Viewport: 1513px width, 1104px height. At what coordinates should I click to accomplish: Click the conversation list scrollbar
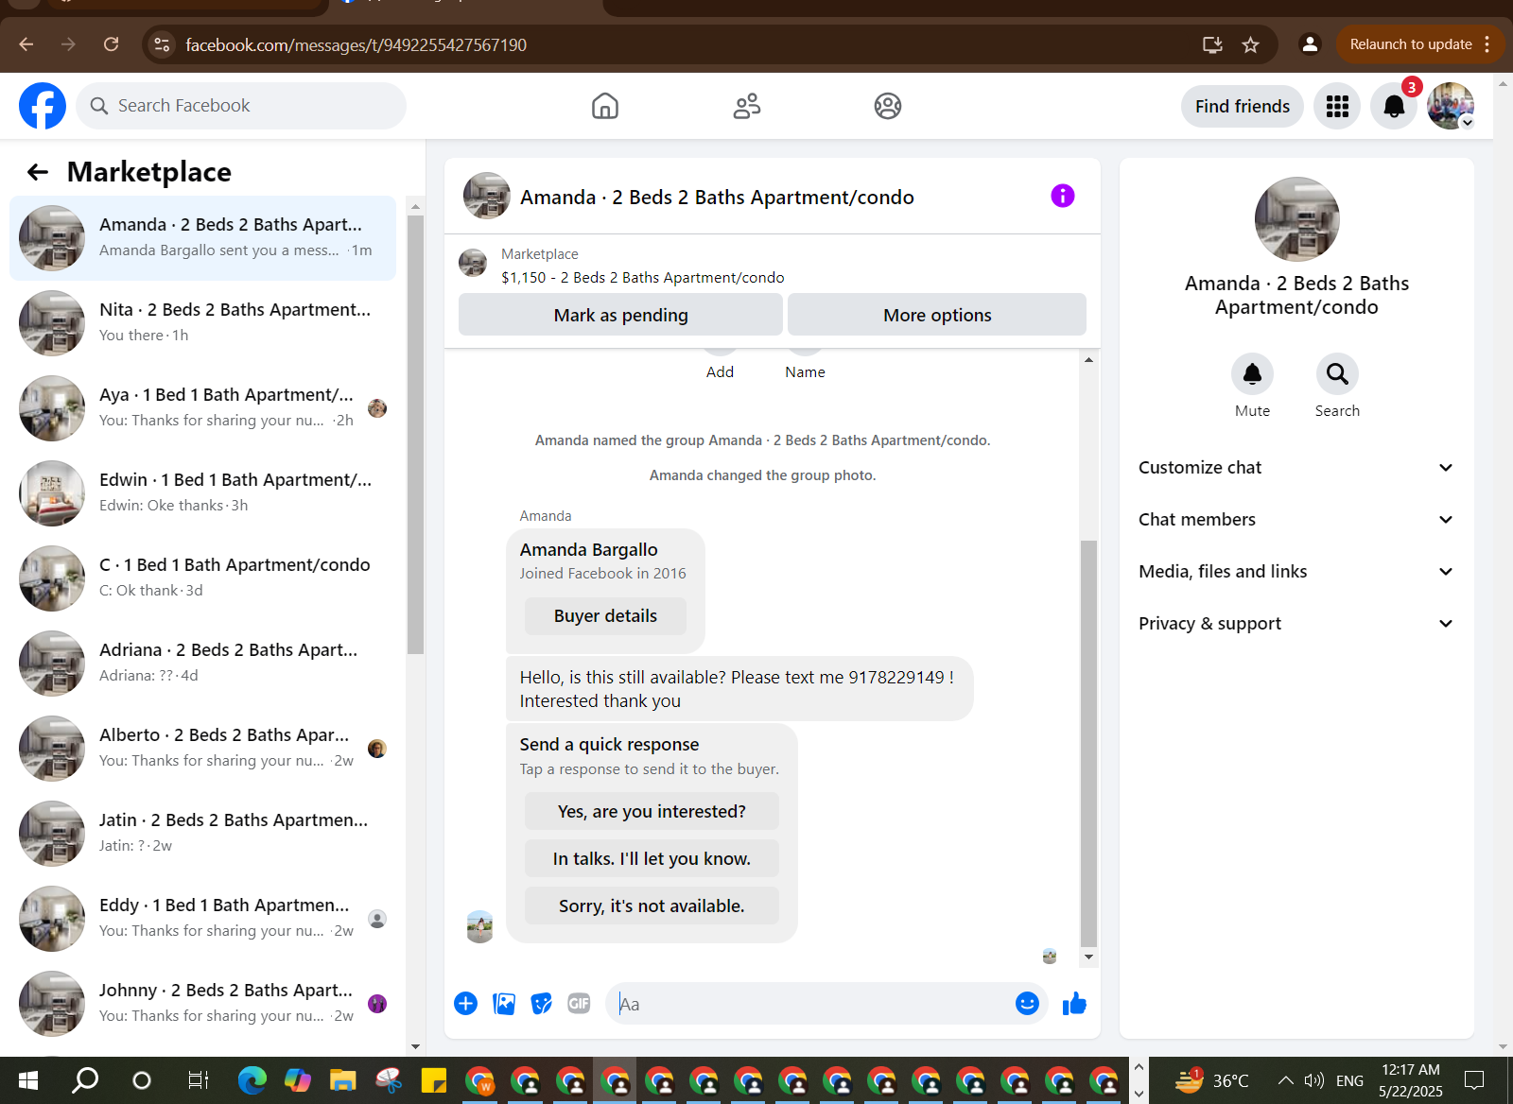[x=415, y=435]
